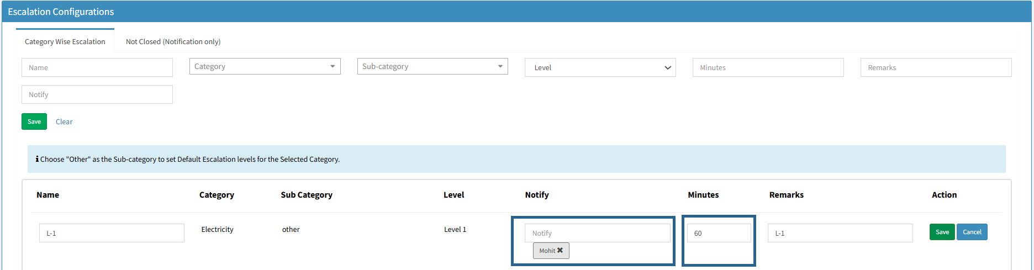Edit the Minutes field showing 60

[x=719, y=233]
